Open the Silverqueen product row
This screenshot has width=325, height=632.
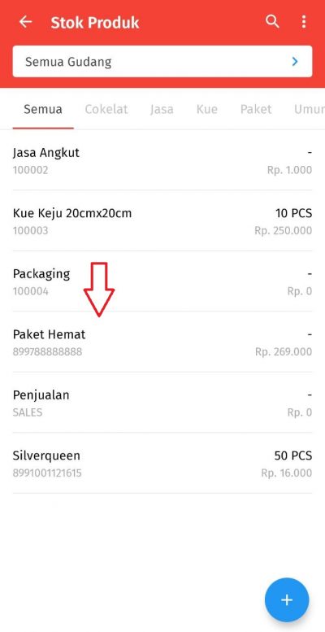pyautogui.click(x=162, y=463)
